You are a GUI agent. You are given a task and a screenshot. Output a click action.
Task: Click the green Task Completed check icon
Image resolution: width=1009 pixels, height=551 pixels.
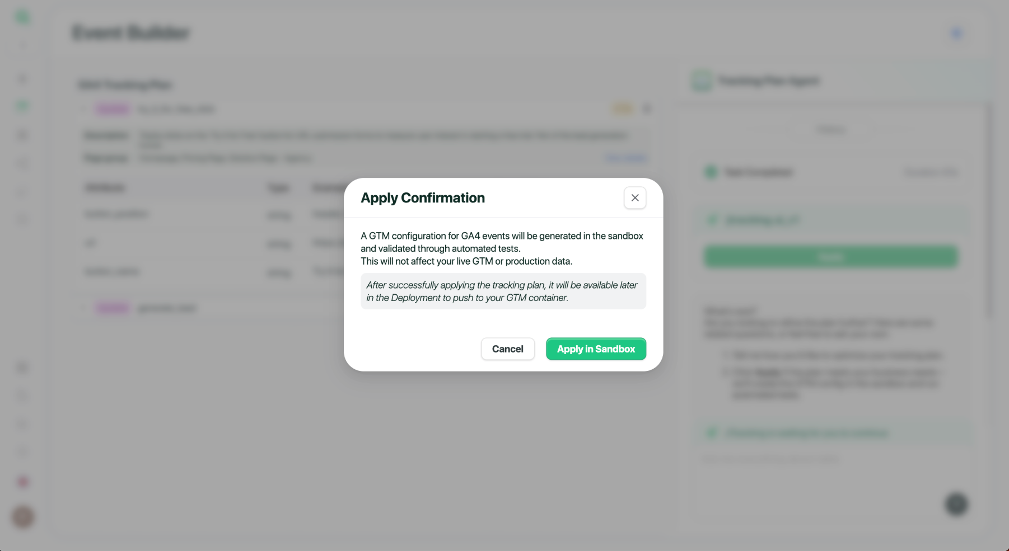click(711, 172)
